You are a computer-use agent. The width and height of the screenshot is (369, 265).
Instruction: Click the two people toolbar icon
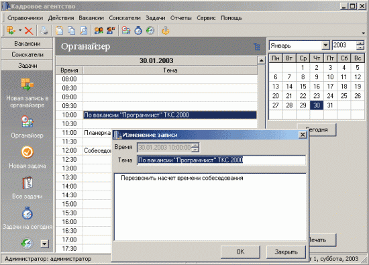[x=99, y=31]
